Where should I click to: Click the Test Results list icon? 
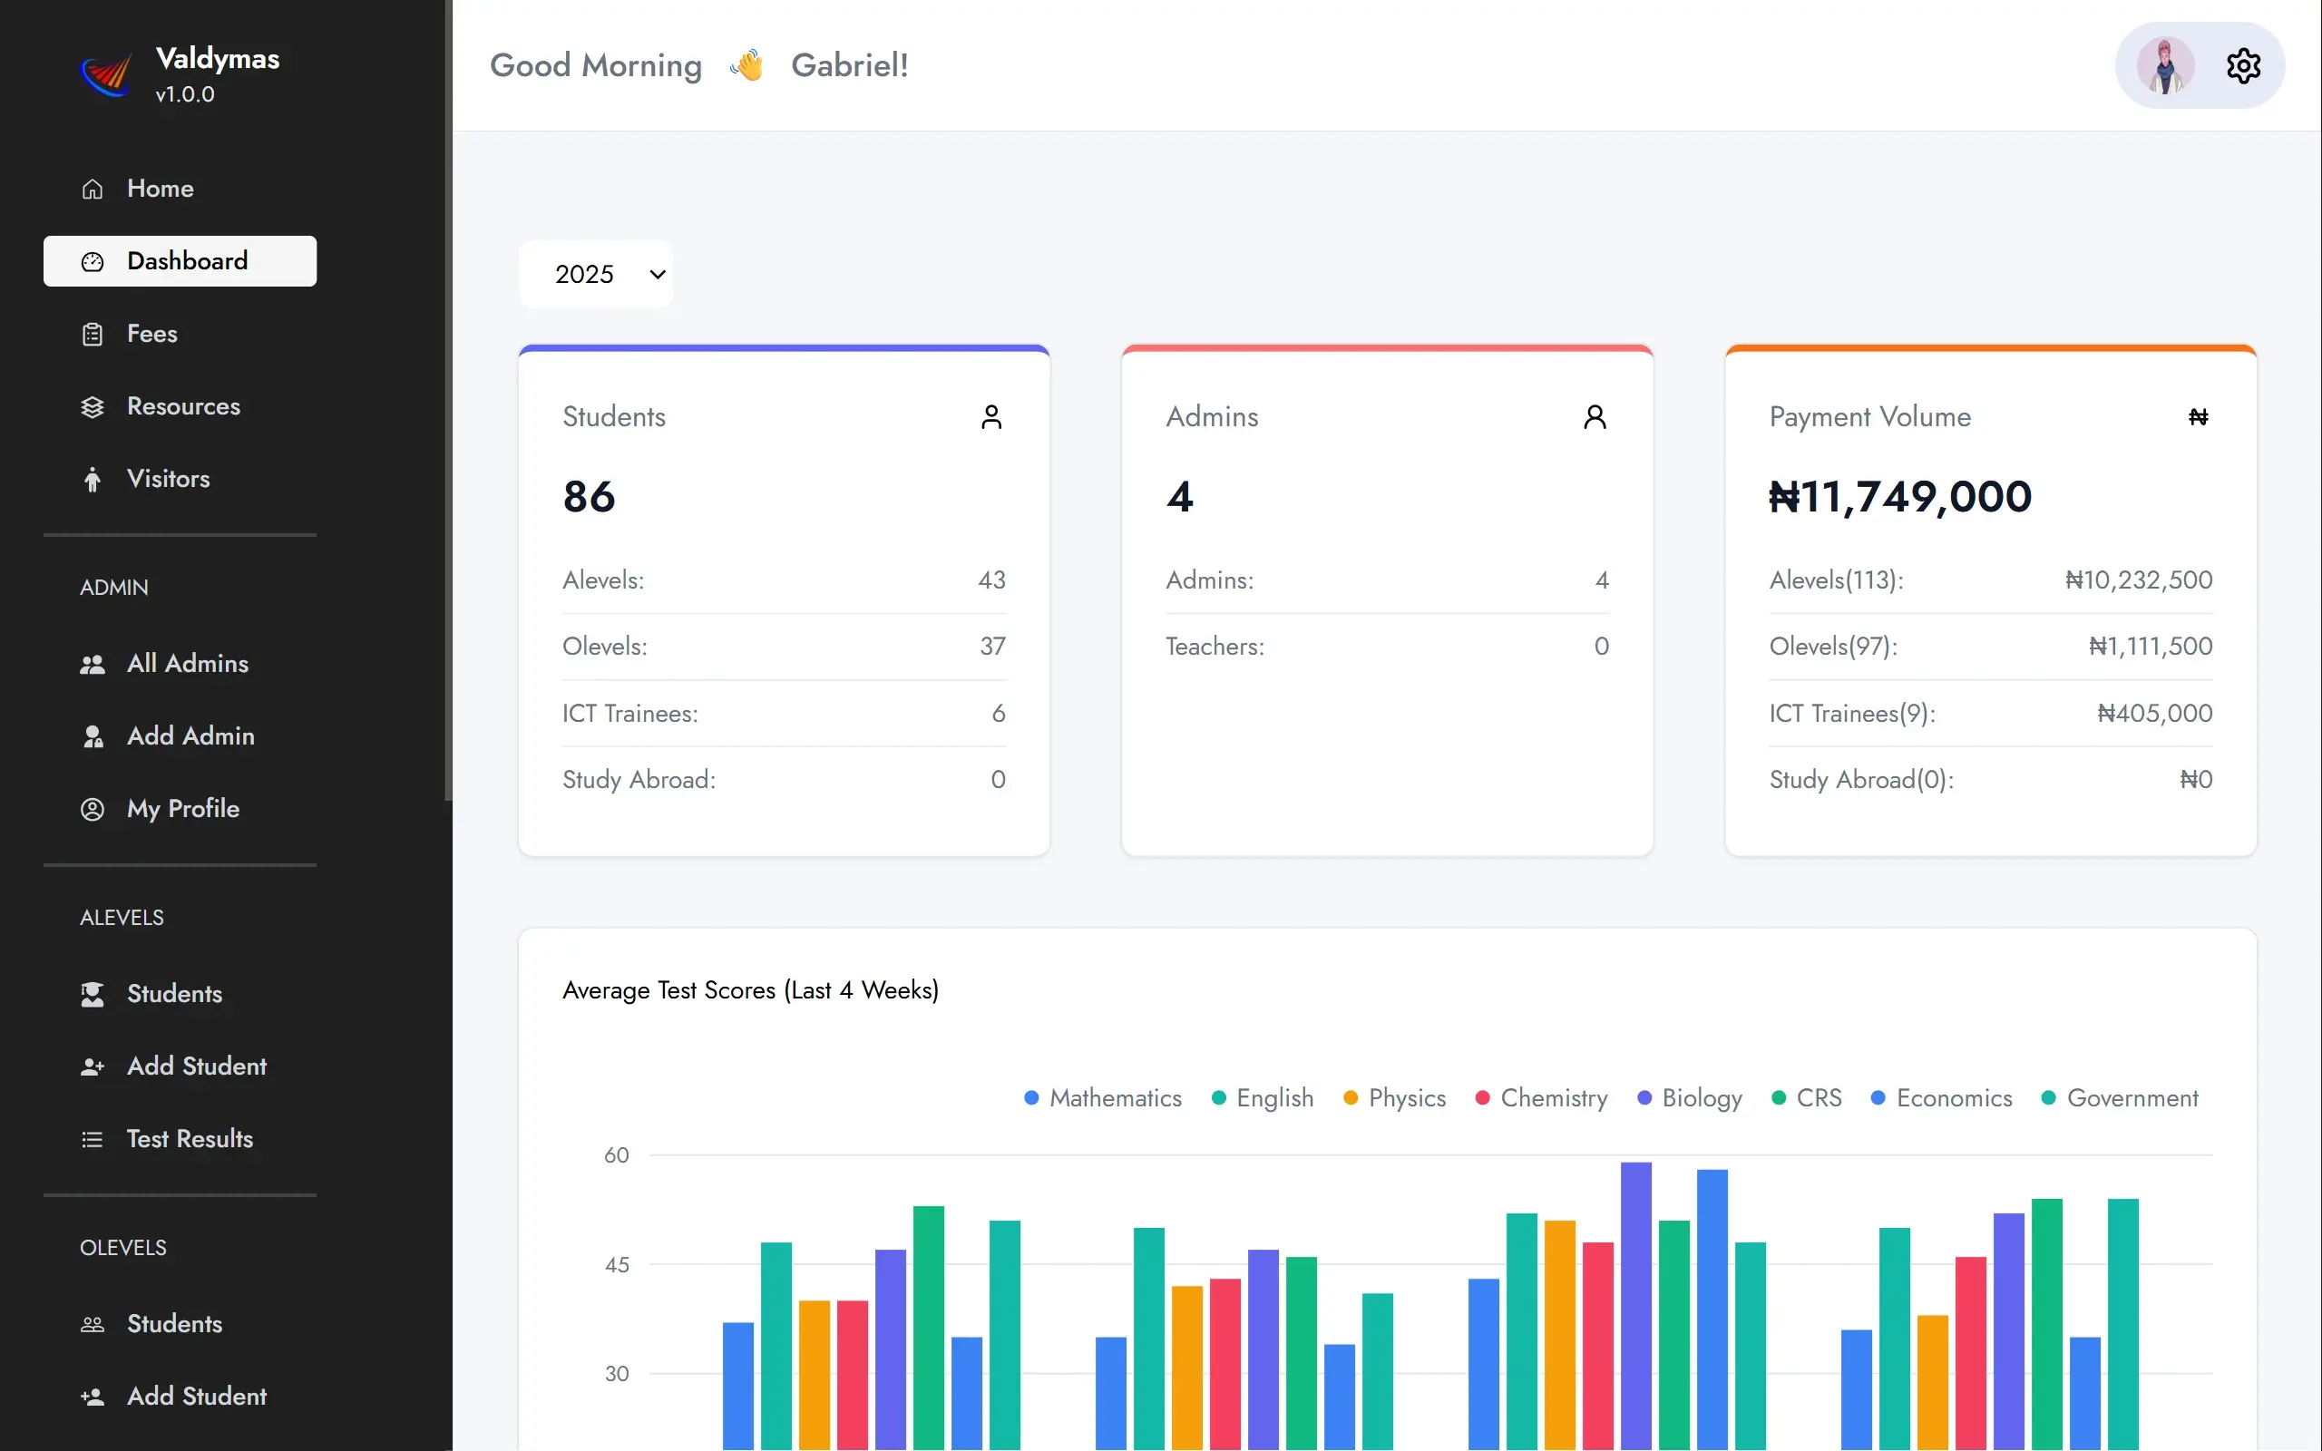[93, 1139]
